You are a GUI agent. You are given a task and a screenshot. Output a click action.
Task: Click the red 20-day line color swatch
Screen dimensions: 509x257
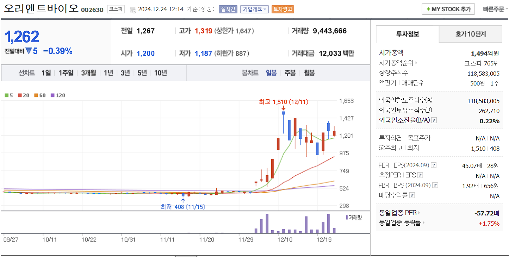(20, 95)
